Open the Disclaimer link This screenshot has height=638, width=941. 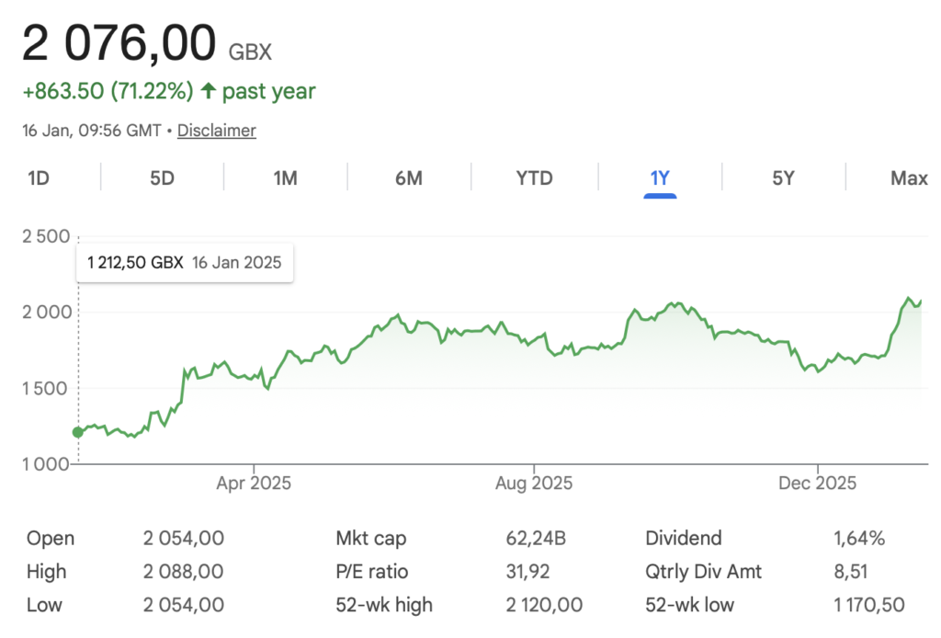(216, 131)
